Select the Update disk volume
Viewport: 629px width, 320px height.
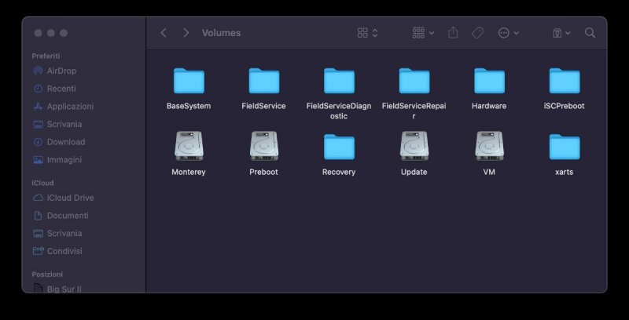pyautogui.click(x=414, y=147)
